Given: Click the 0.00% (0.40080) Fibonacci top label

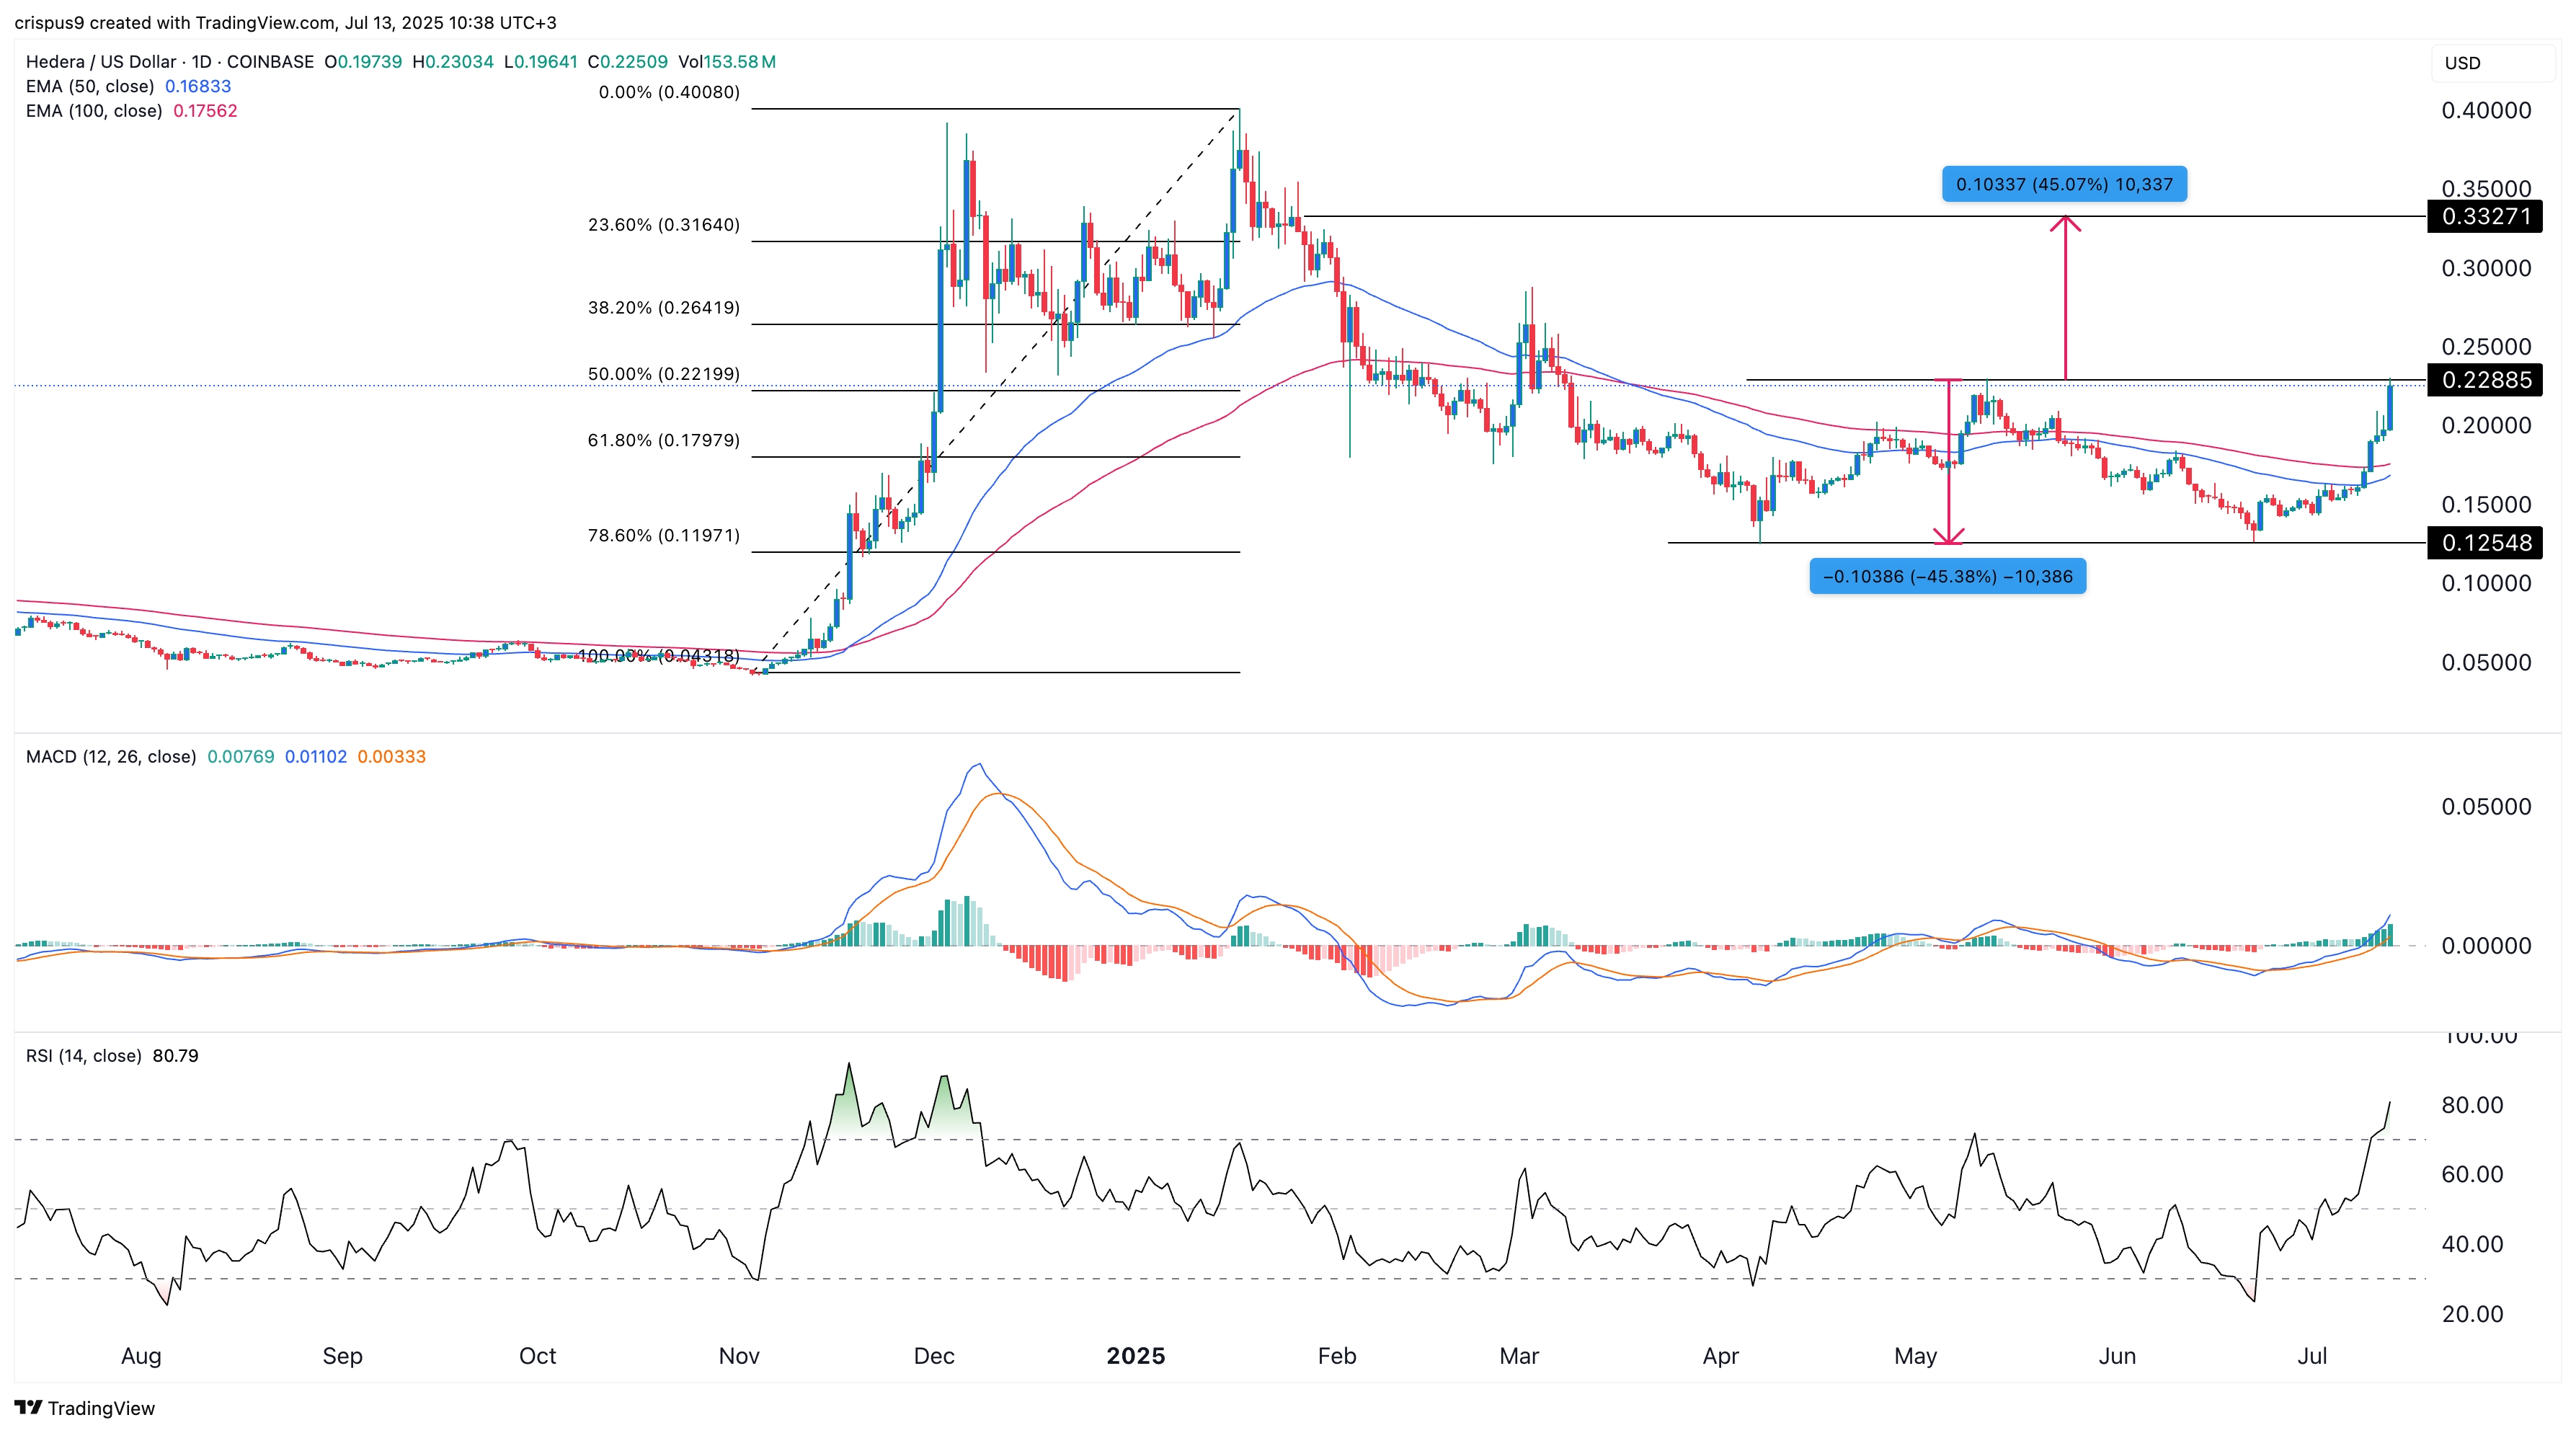Looking at the screenshot, I should (x=669, y=92).
